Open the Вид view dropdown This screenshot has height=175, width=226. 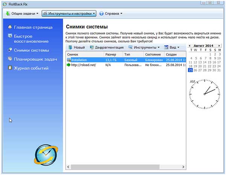pos(172,47)
